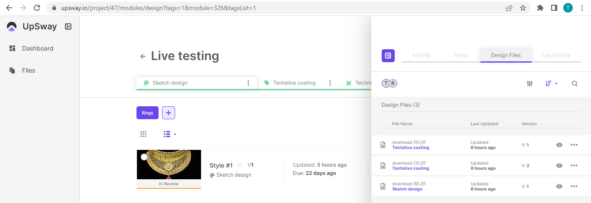
Task: Expand the sort order dropdown
Action: coord(551,84)
